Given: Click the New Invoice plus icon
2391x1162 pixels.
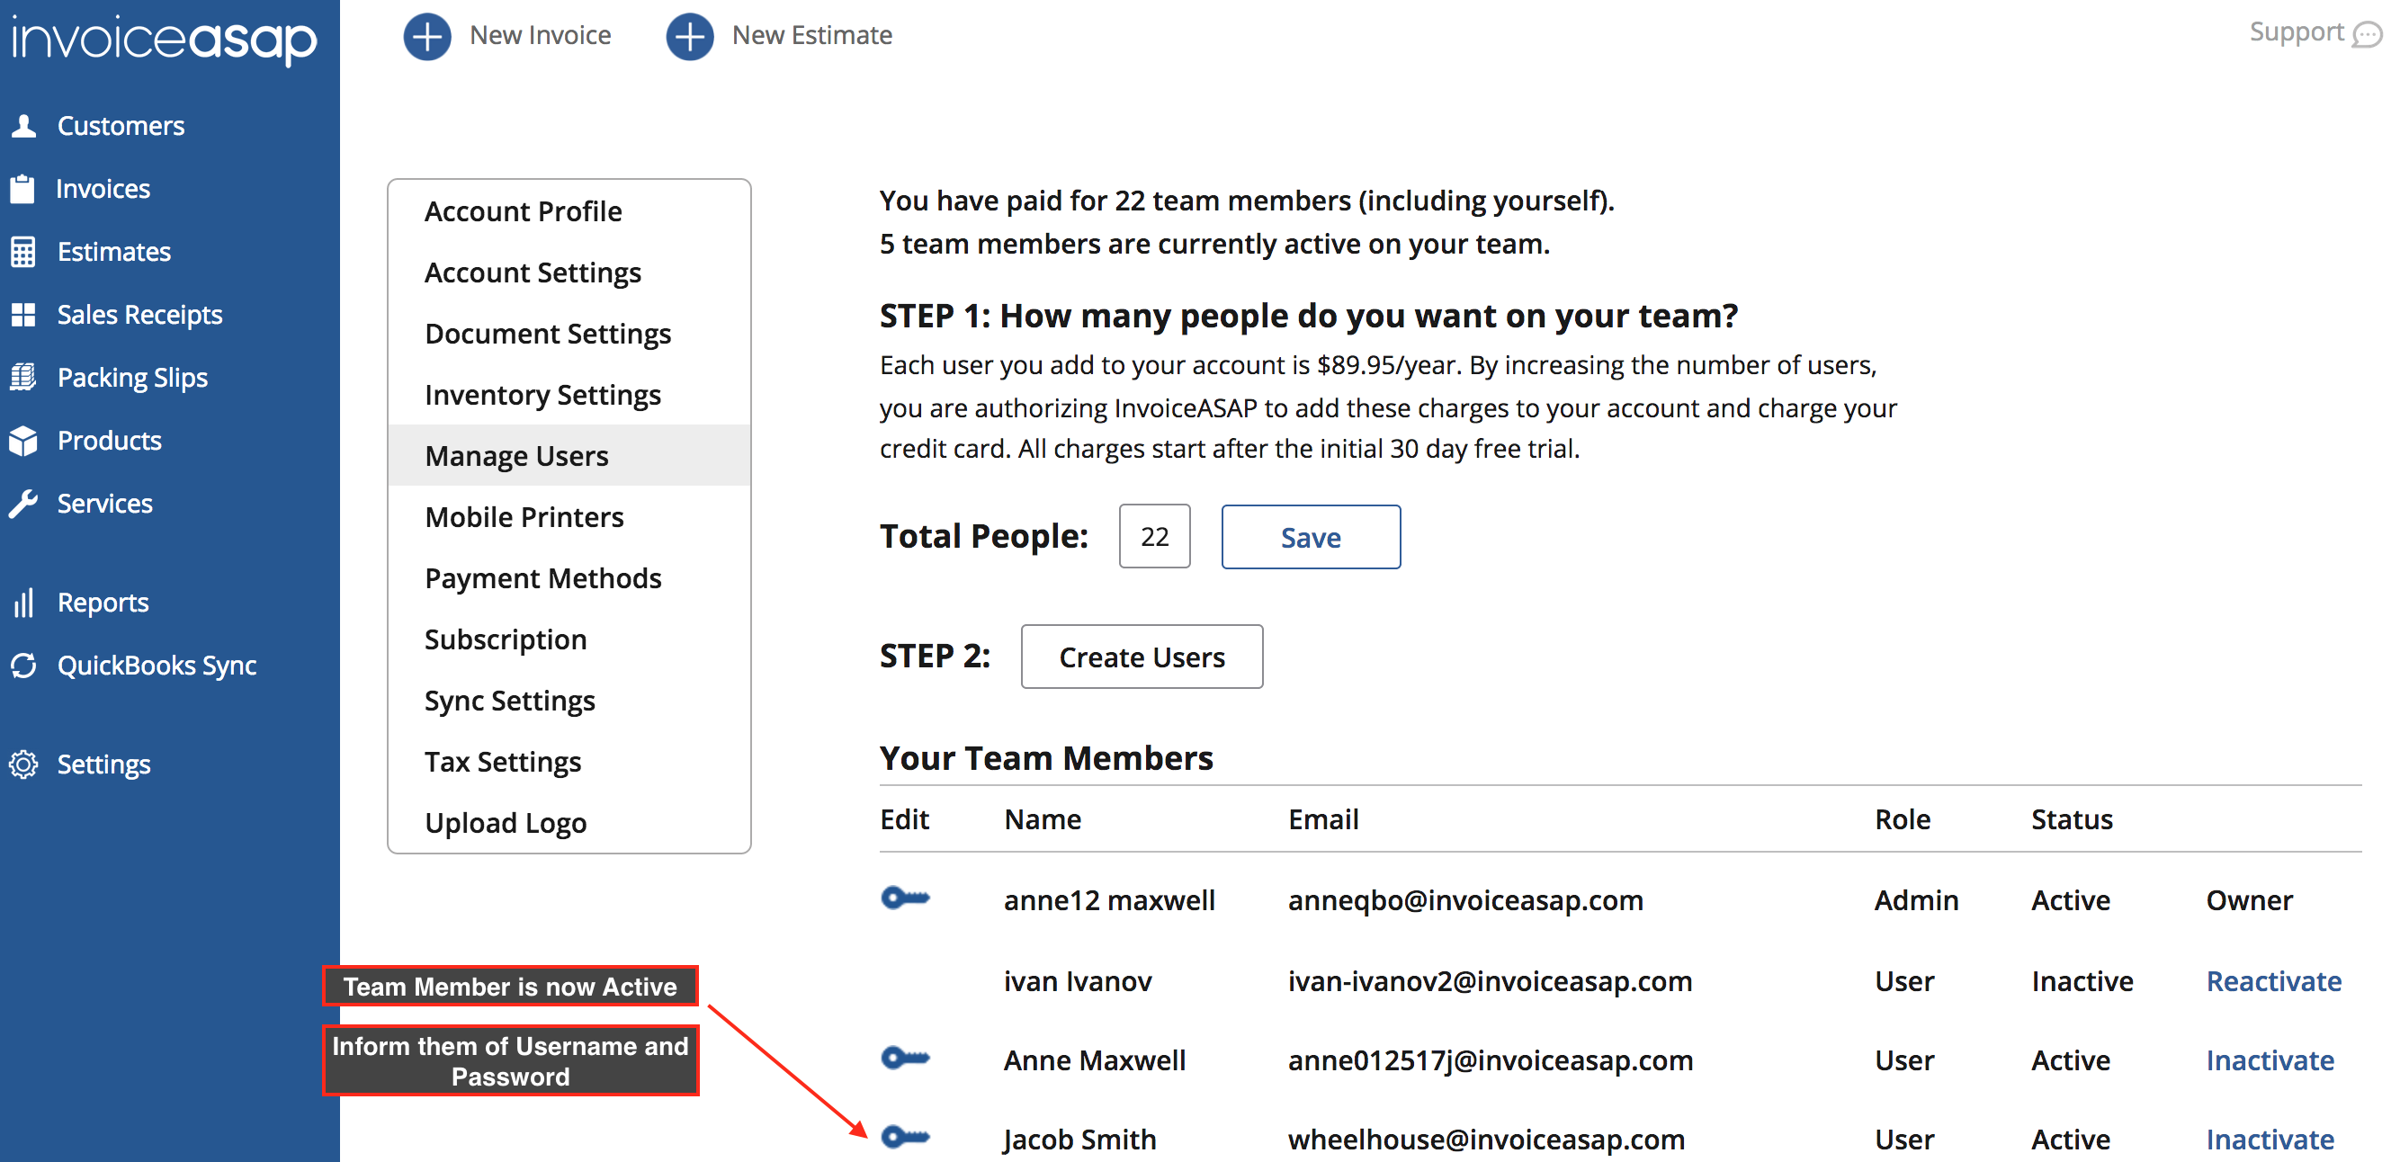Looking at the screenshot, I should click(427, 36).
